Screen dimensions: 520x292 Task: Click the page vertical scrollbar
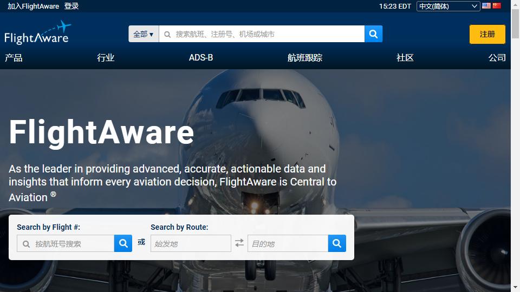click(515, 146)
